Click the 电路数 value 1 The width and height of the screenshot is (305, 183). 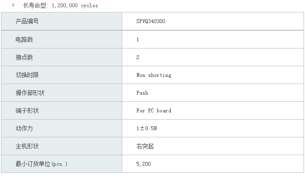[x=138, y=40]
